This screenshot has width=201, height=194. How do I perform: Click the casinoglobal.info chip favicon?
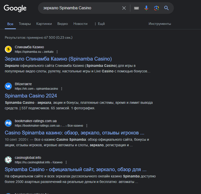point(8,160)
